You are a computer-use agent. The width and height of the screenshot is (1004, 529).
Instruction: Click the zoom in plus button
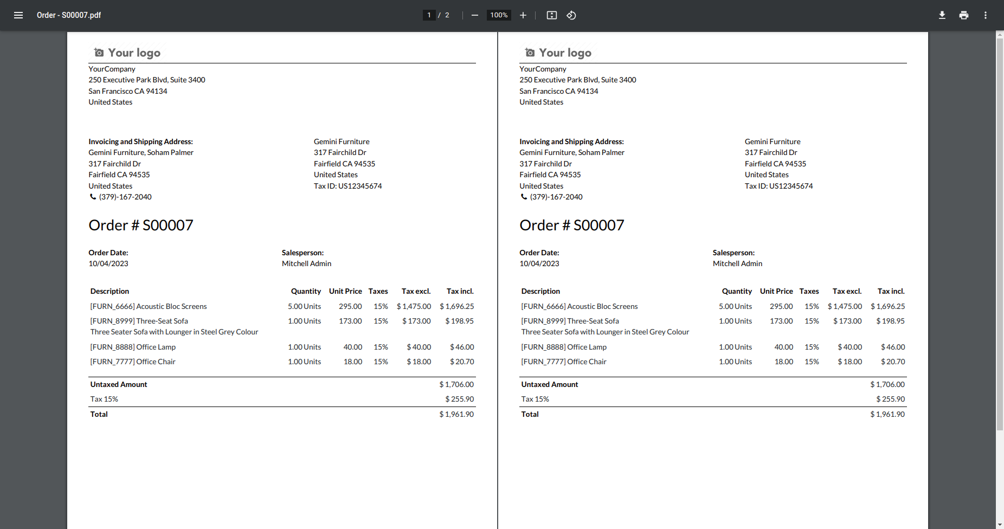(523, 15)
